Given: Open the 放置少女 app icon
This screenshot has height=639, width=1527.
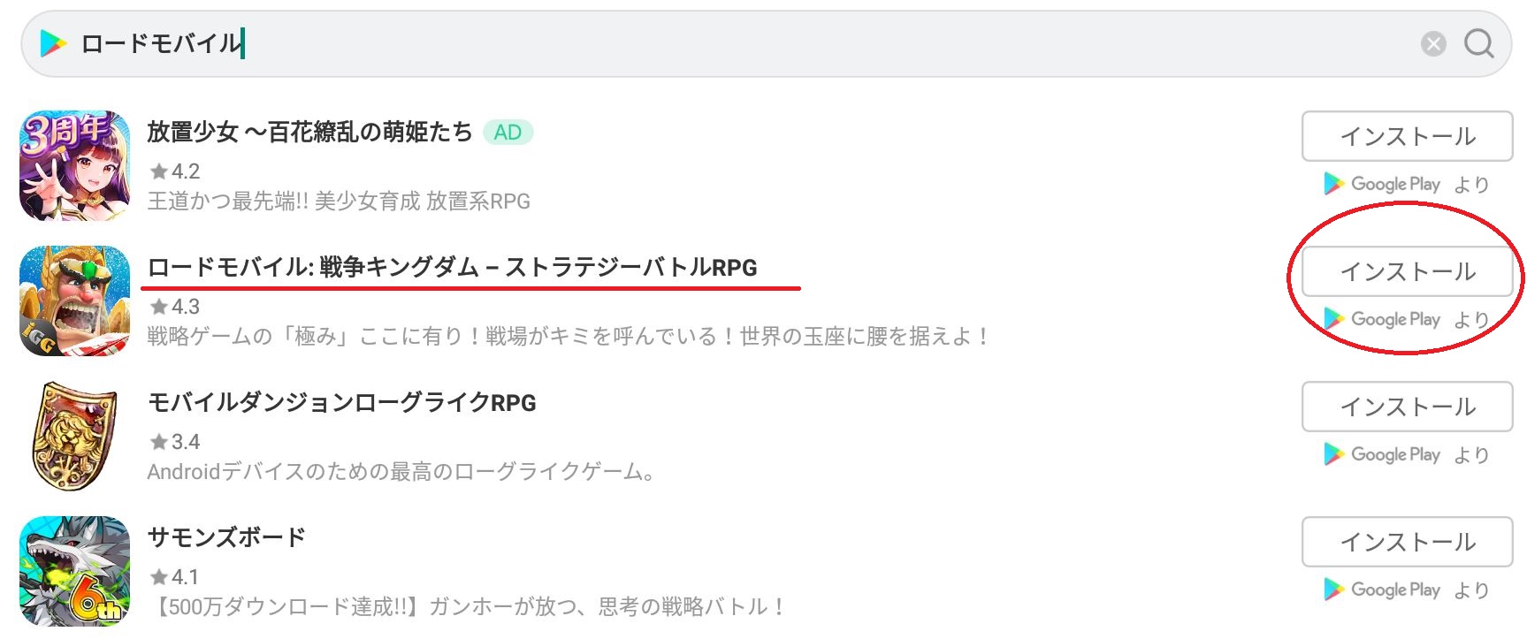Looking at the screenshot, I should (x=75, y=165).
